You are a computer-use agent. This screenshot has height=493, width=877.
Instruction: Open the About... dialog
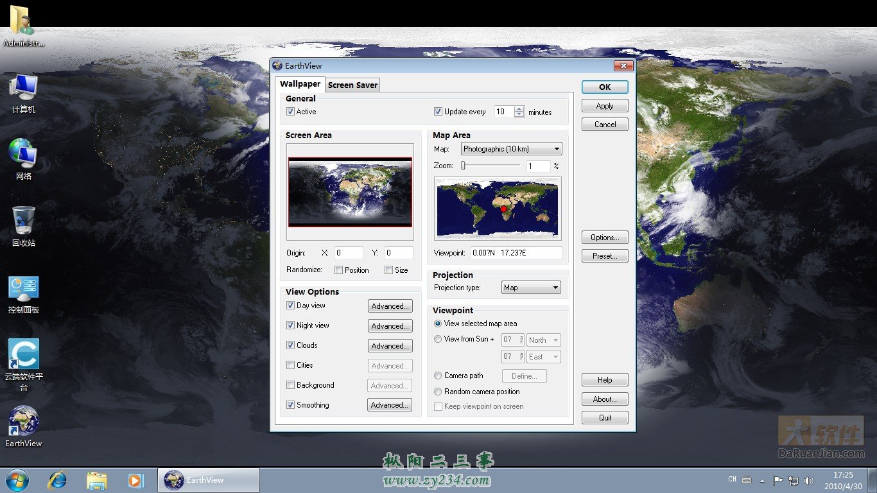tap(605, 399)
